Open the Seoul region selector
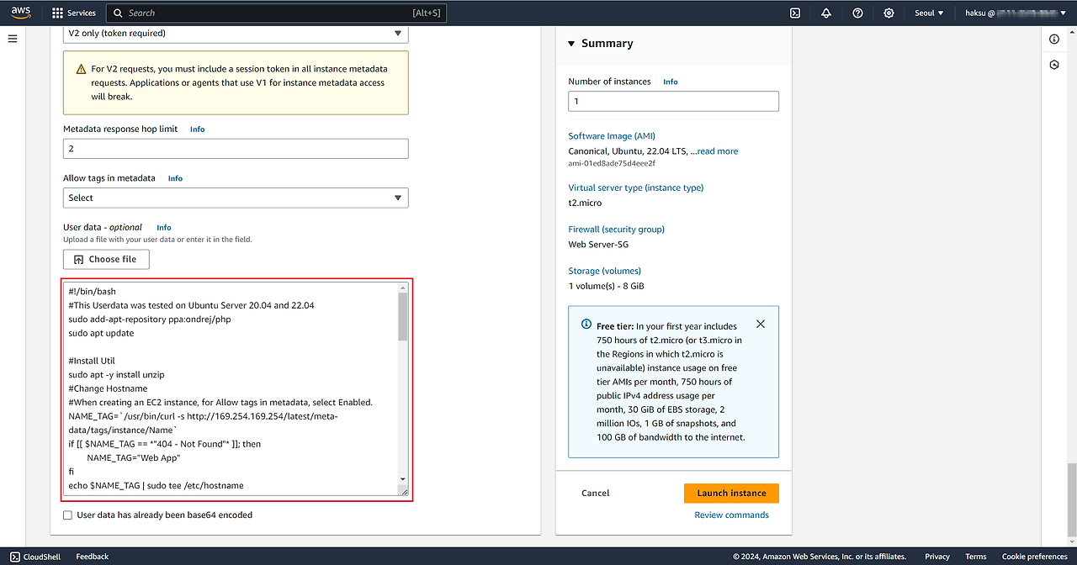The height and width of the screenshot is (565, 1077). pos(929,13)
